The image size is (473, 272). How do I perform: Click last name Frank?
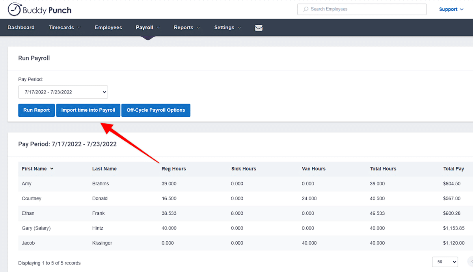99,213
